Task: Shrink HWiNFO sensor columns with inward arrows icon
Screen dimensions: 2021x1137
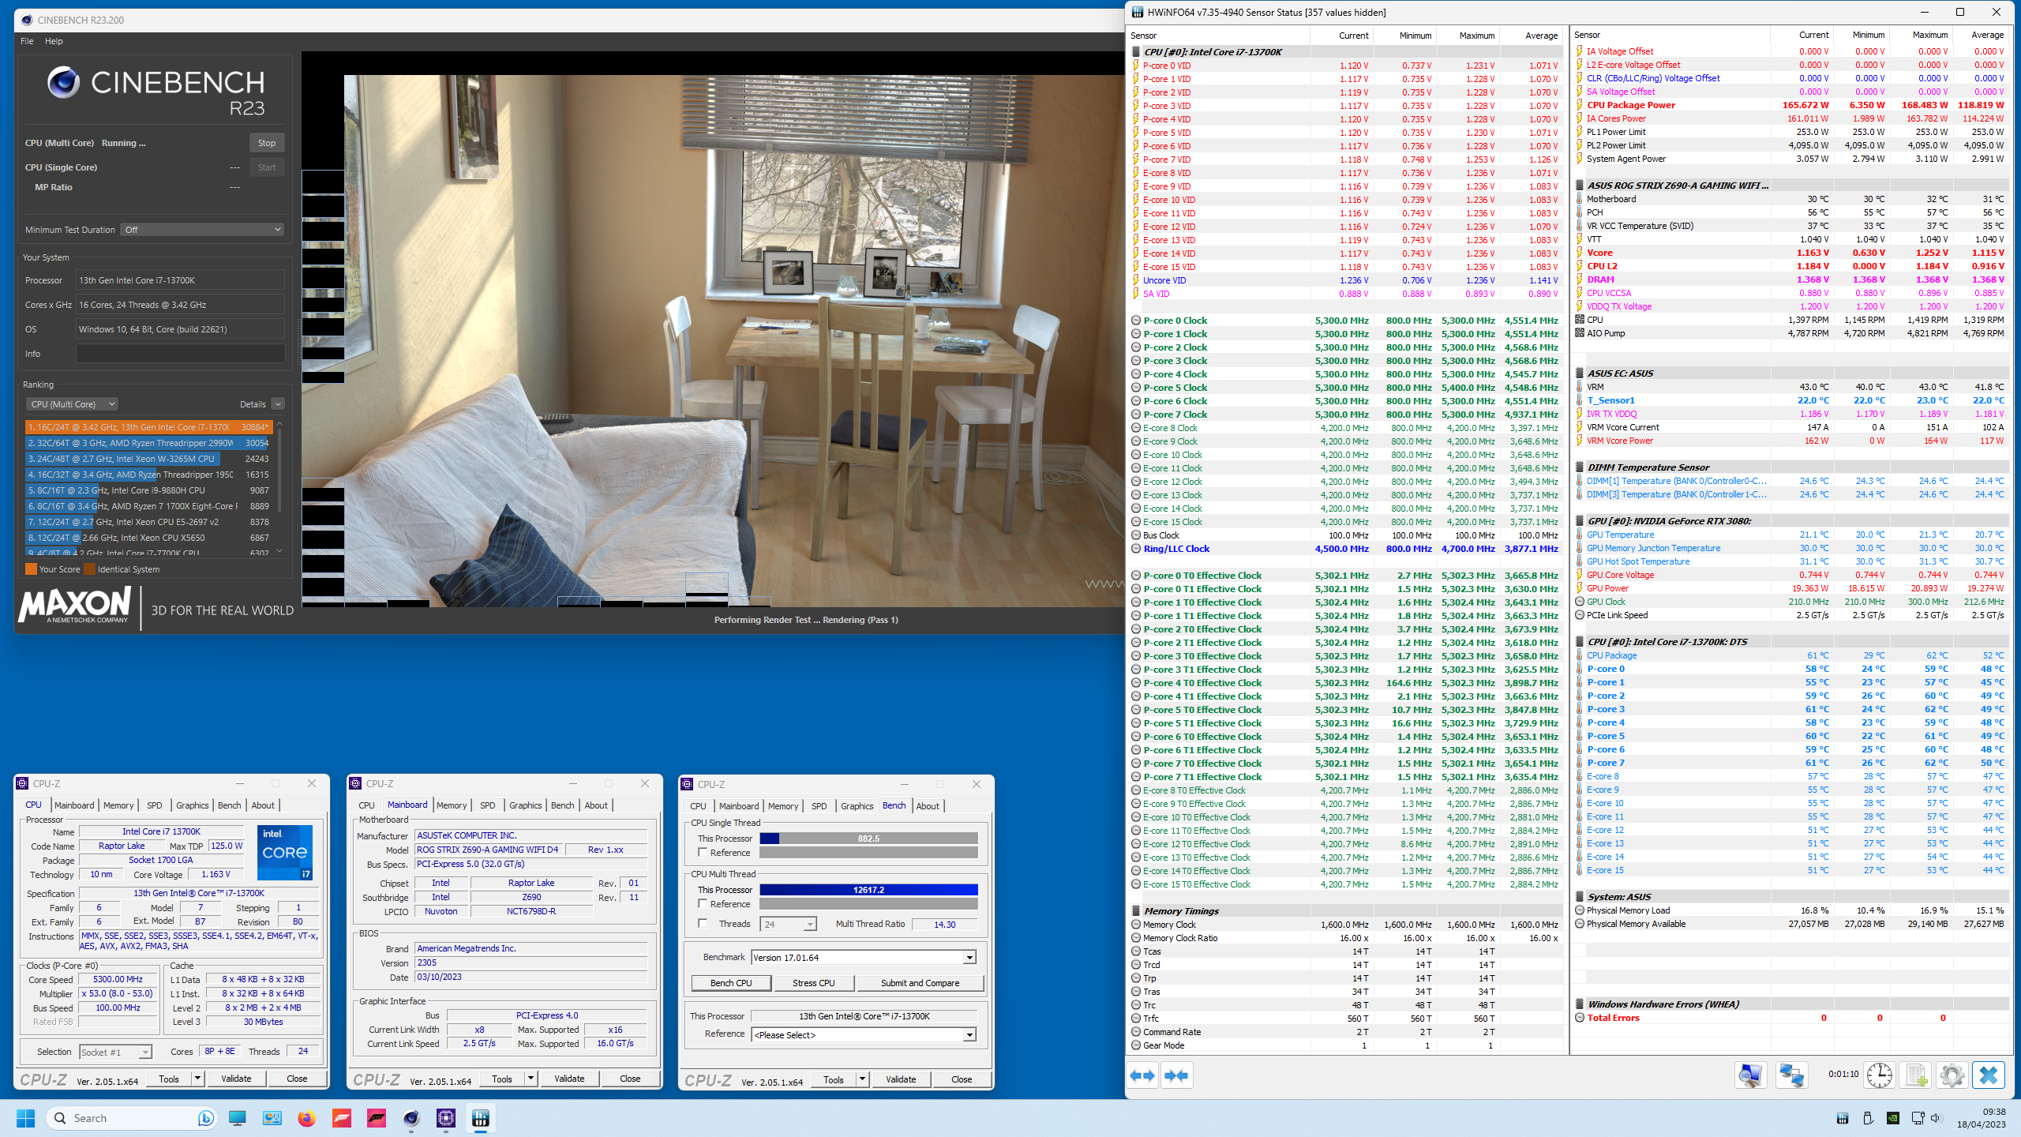Action: (1176, 1075)
